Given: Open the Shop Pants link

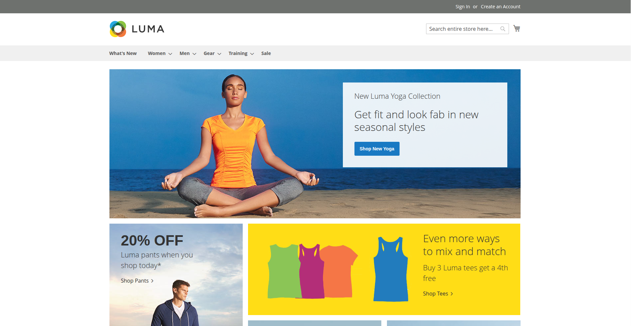Looking at the screenshot, I should click(x=135, y=281).
